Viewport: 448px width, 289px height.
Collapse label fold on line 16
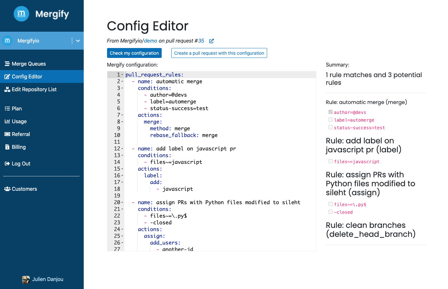(x=122, y=175)
